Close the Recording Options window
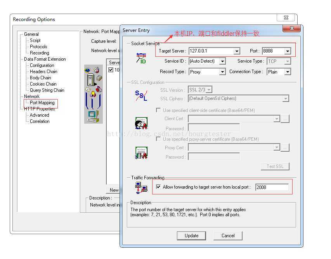Viewport: 331px width, 259px height. coord(286,17)
